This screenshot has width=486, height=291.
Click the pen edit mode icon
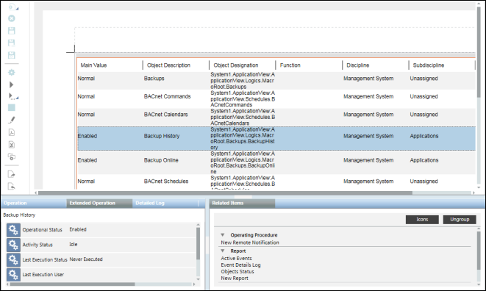pyautogui.click(x=12, y=120)
